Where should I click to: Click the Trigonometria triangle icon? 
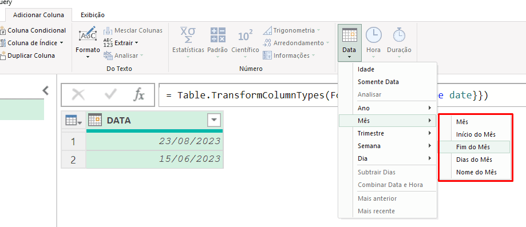(267, 30)
